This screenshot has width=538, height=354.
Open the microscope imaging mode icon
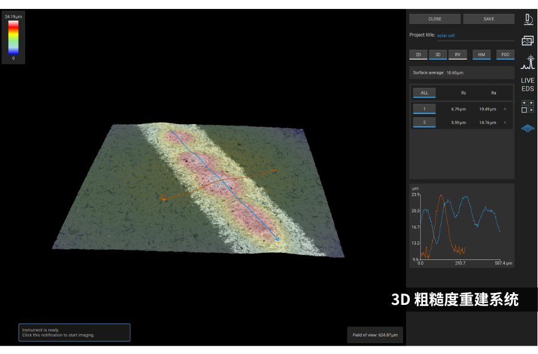pos(528,19)
